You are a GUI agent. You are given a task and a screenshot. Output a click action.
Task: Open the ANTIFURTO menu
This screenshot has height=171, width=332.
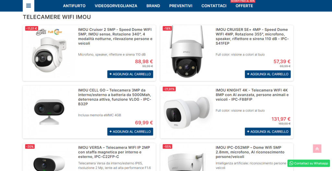(74, 6)
